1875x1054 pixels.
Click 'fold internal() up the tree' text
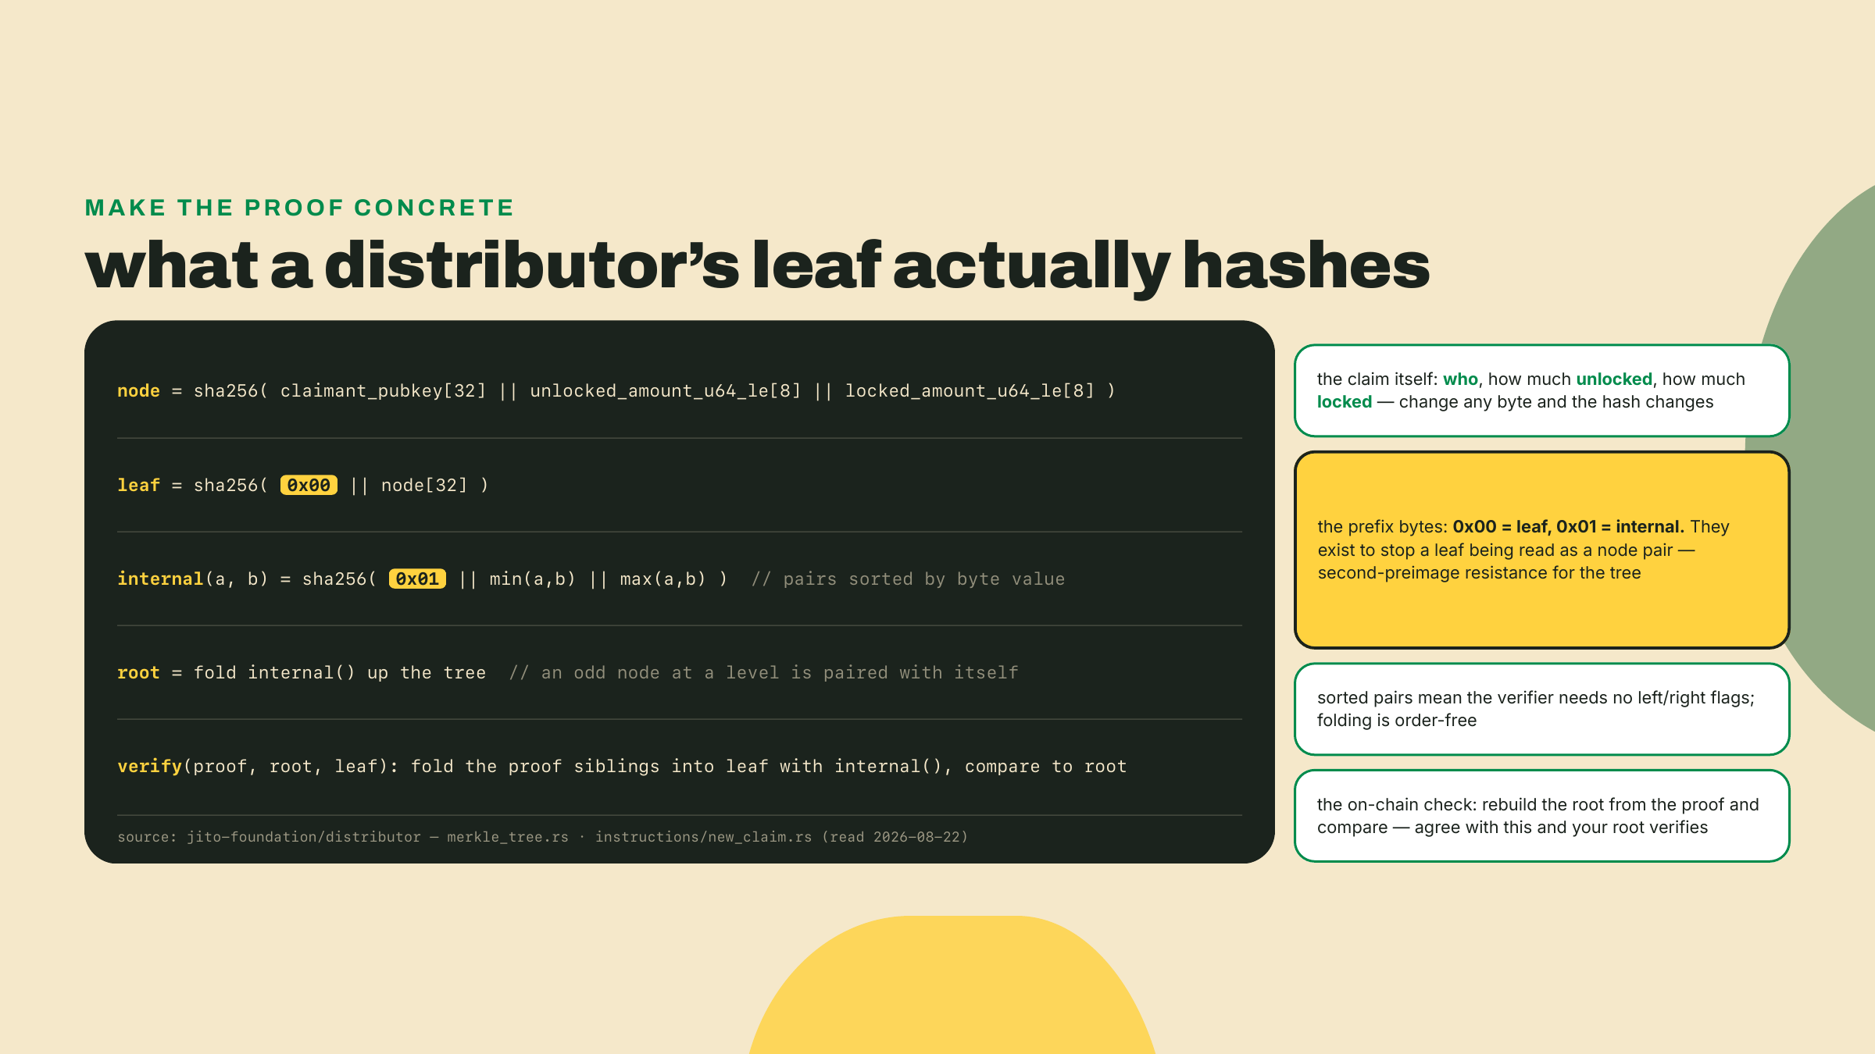(340, 672)
